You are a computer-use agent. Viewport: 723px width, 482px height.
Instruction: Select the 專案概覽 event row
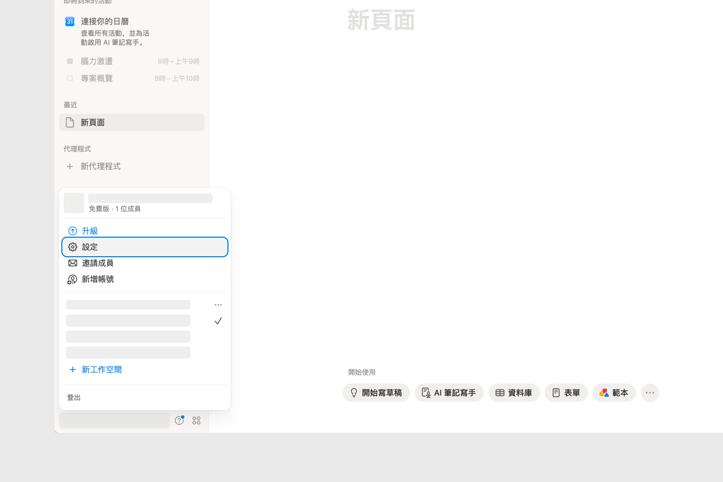[132, 78]
